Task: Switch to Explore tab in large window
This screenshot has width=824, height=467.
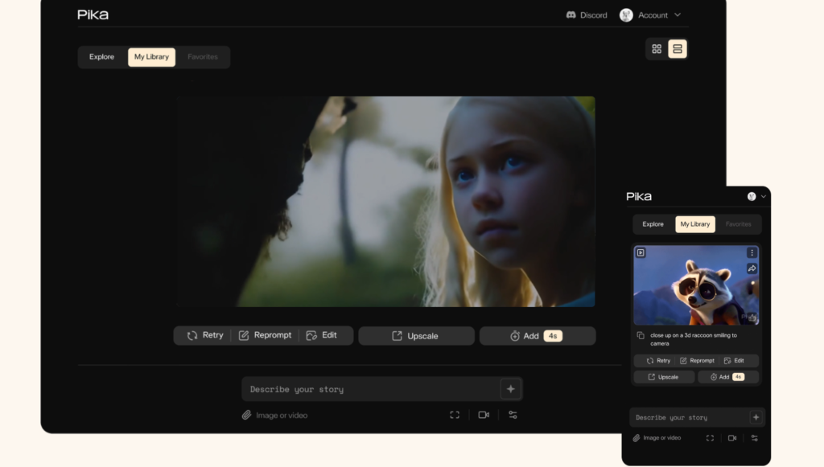Action: [x=101, y=57]
